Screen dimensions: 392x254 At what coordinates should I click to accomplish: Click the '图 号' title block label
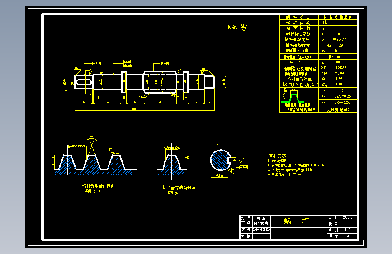click(334, 236)
